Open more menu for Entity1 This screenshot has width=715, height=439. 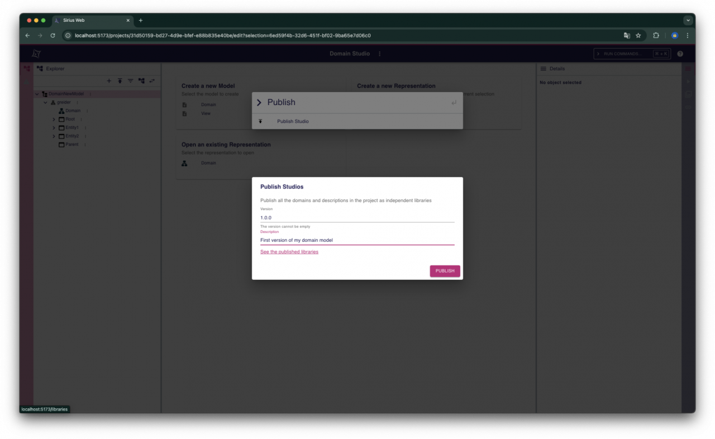coord(85,128)
